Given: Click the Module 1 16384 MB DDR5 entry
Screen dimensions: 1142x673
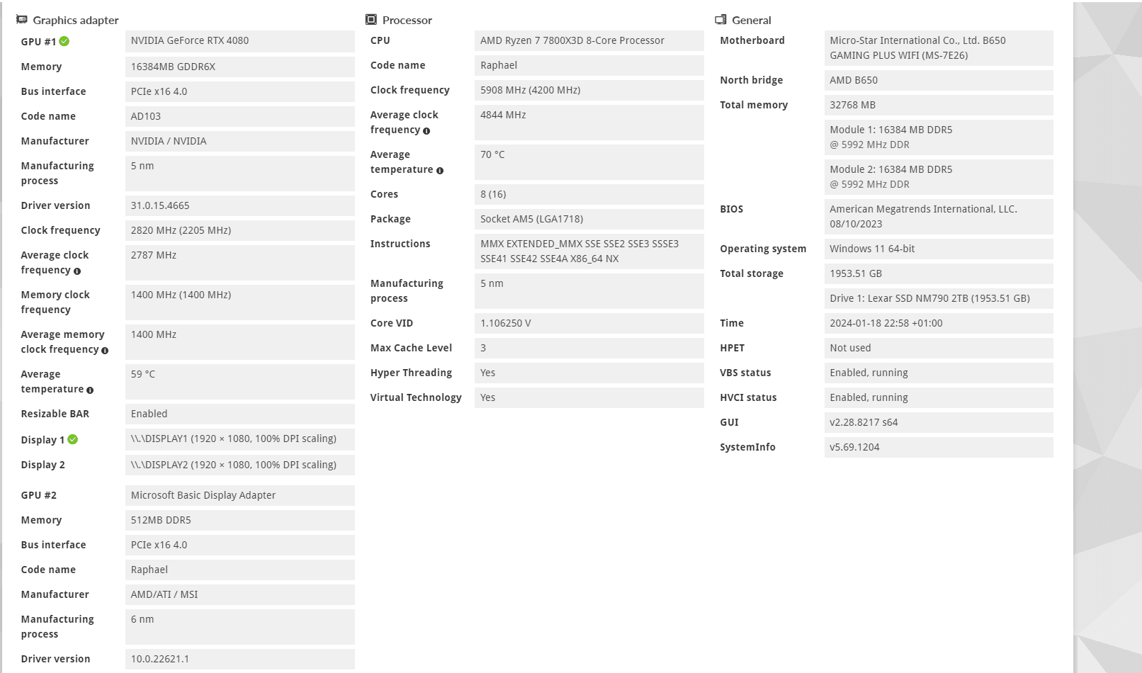Looking at the screenshot, I should (939, 137).
